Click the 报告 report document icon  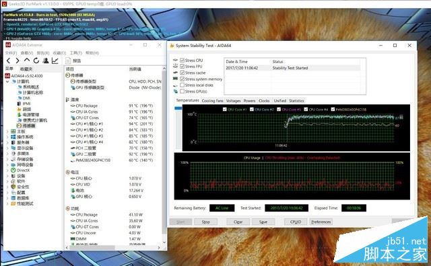coord(68,61)
